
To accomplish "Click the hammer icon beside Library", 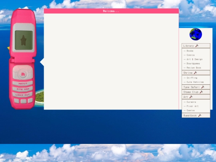I will click(197, 46).
